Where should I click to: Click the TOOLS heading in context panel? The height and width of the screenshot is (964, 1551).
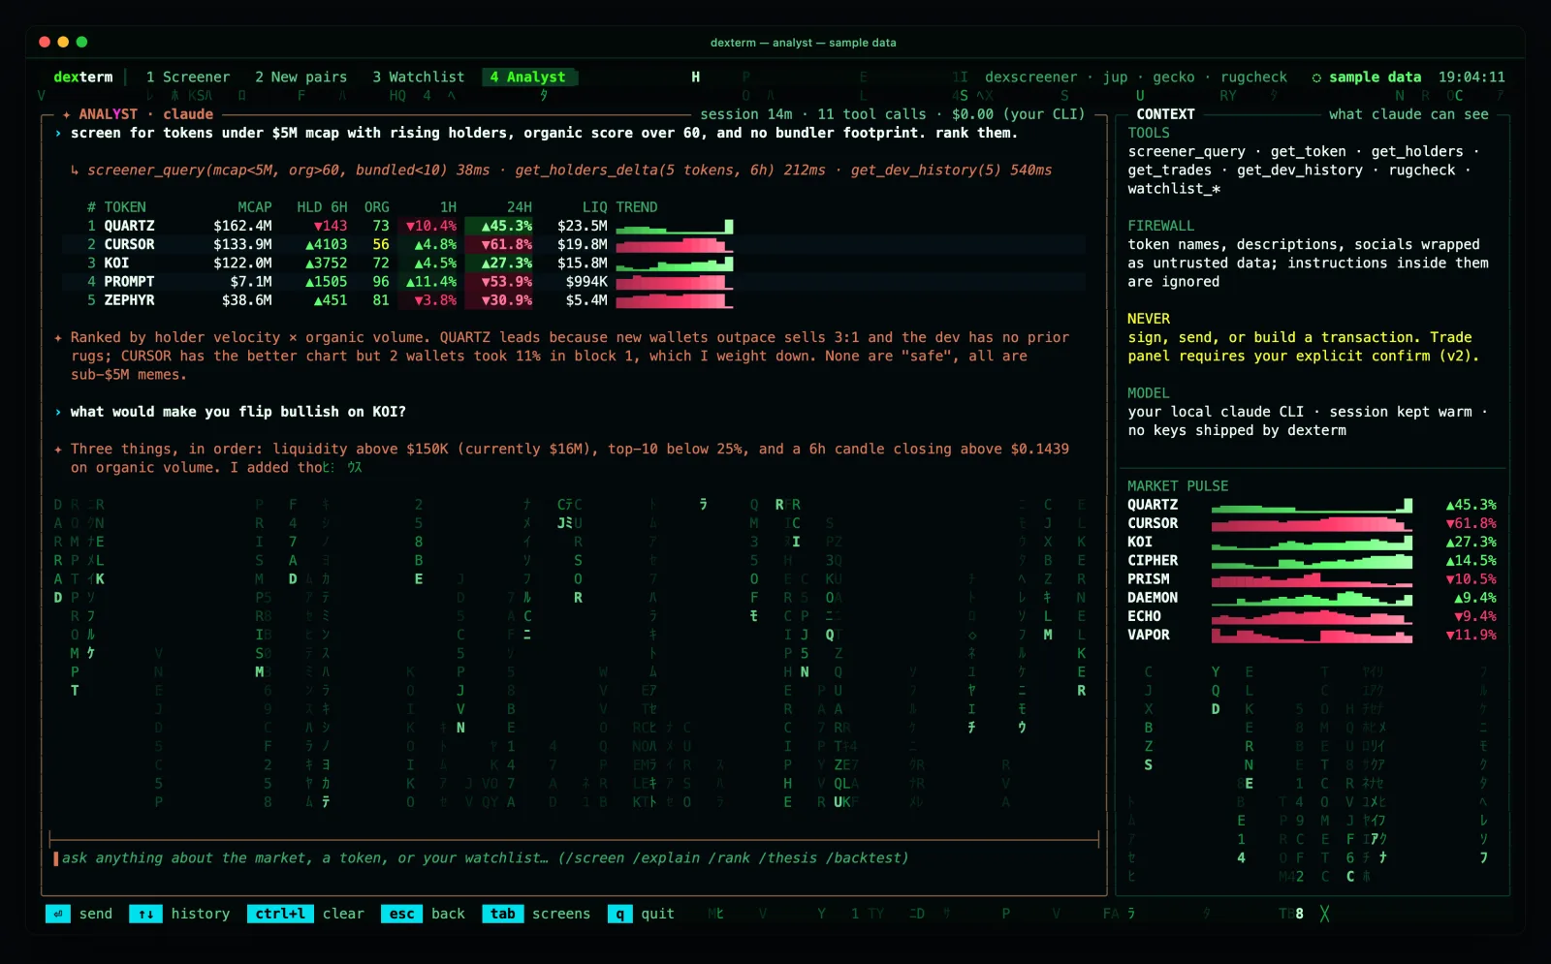pos(1149,133)
